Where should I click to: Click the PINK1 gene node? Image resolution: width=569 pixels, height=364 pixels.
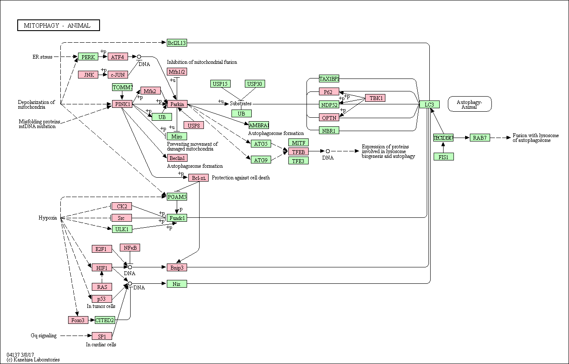[x=122, y=104]
